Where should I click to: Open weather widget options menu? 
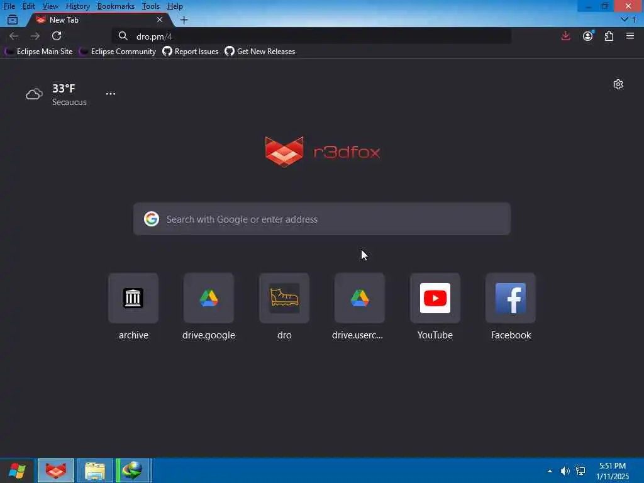(111, 94)
